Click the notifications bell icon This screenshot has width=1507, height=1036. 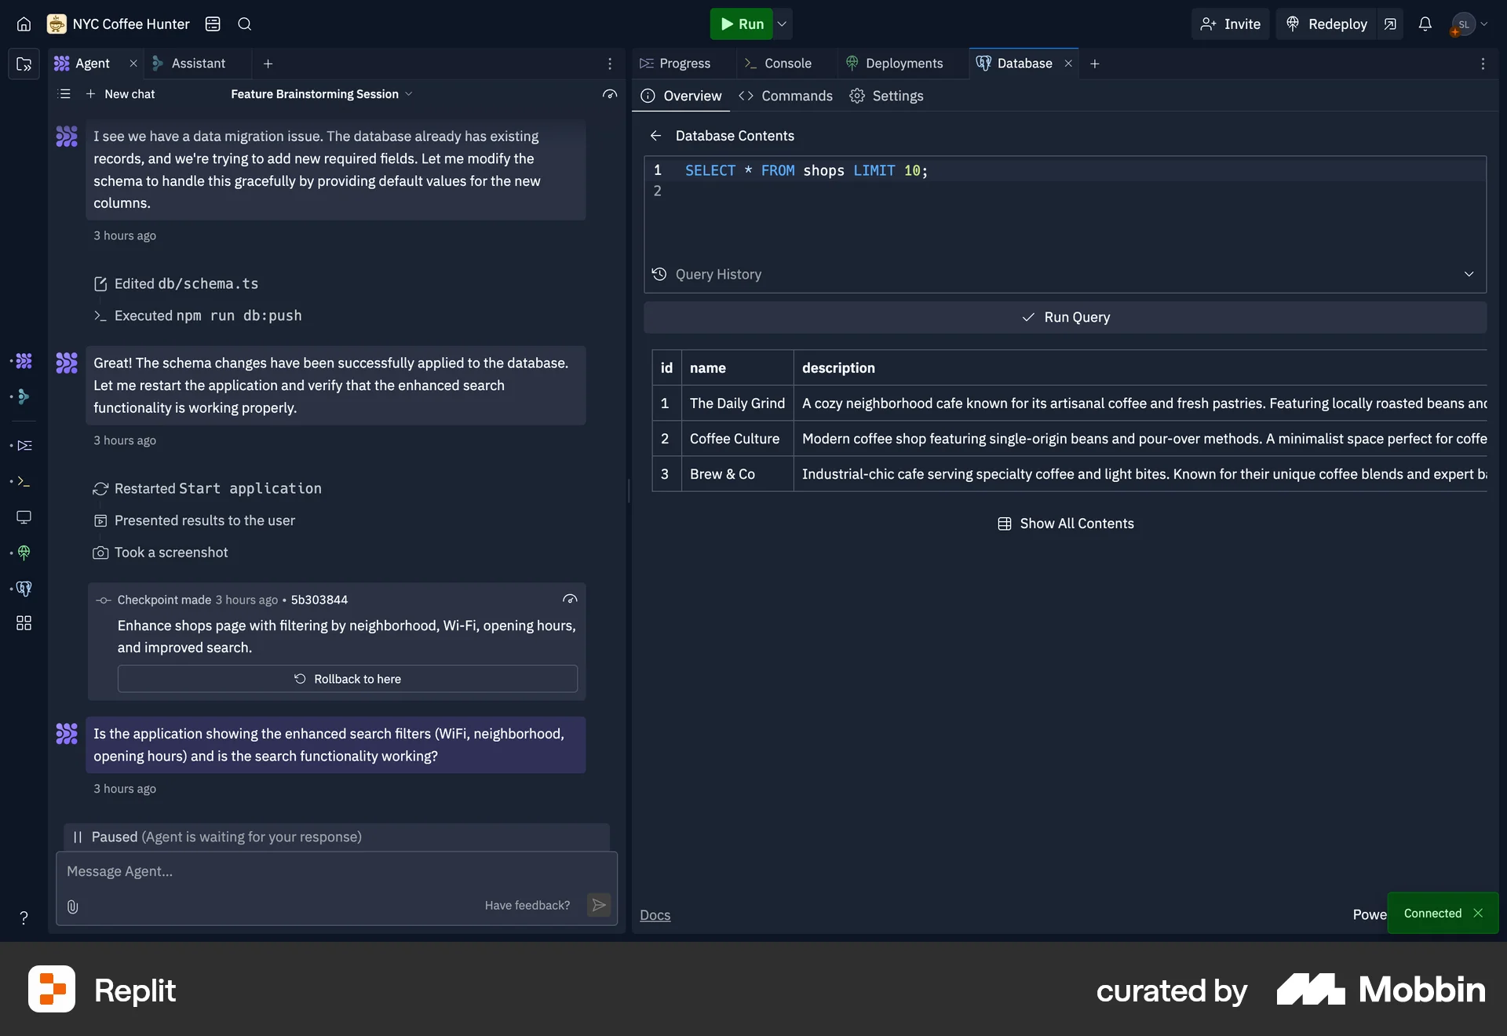click(1426, 24)
